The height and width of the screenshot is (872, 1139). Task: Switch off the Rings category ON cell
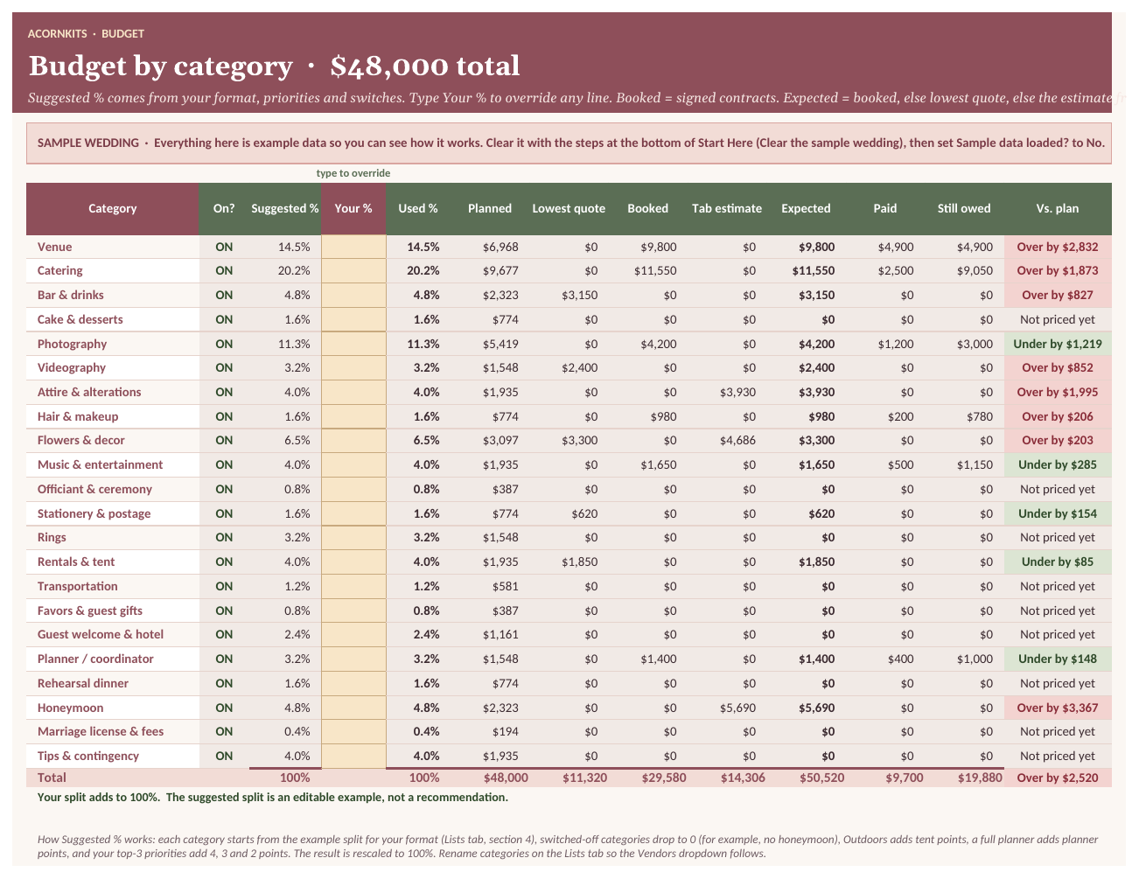click(x=224, y=537)
